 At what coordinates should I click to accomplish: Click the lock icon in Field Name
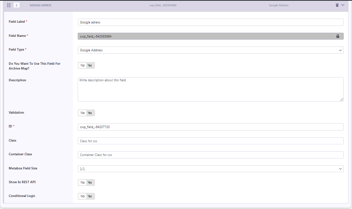tap(337, 36)
